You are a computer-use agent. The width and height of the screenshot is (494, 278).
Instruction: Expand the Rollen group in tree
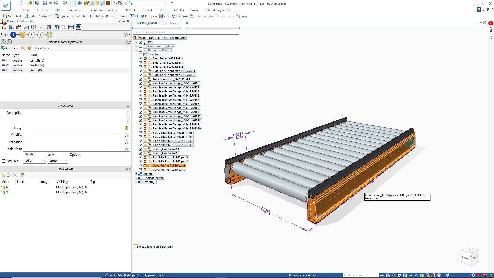coord(136,173)
